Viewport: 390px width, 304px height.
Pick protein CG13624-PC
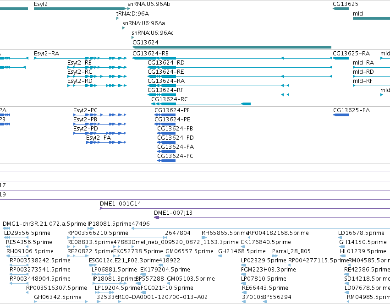[x=175, y=156]
